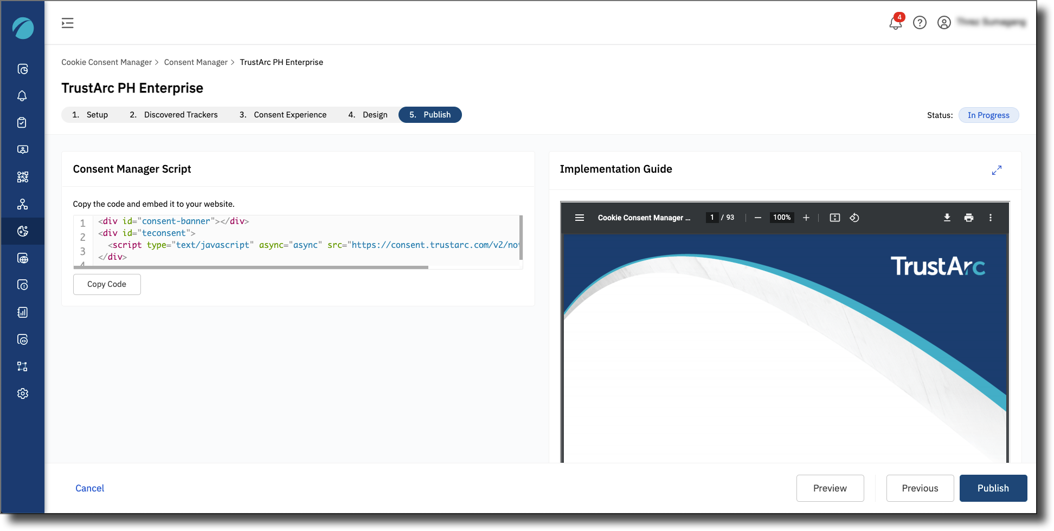This screenshot has width=1054, height=531.
Task: Open the settings gear sidebar icon
Action: (x=23, y=394)
